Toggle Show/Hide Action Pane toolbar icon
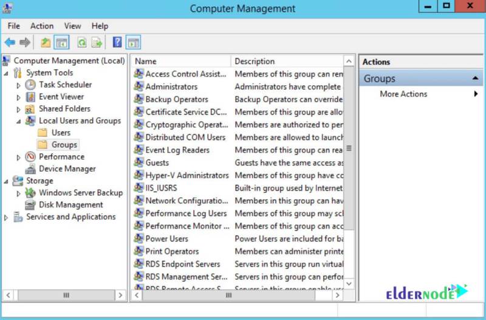This screenshot has width=486, height=320. [x=133, y=43]
